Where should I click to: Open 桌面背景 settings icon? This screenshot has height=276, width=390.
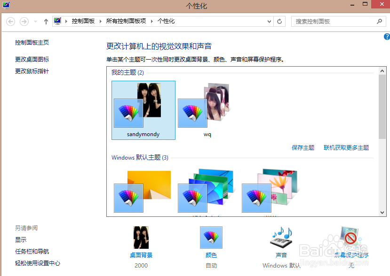141,238
